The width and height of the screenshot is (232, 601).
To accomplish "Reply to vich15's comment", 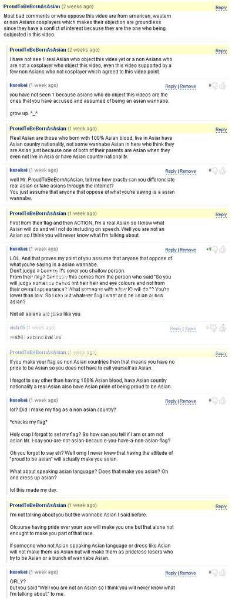I will pyautogui.click(x=176, y=329).
